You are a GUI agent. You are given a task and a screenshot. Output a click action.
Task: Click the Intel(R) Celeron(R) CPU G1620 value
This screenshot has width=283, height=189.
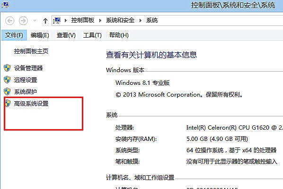[234, 128]
